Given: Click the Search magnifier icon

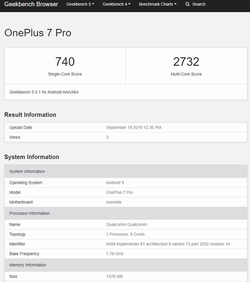Looking at the screenshot, I should click(x=187, y=4).
